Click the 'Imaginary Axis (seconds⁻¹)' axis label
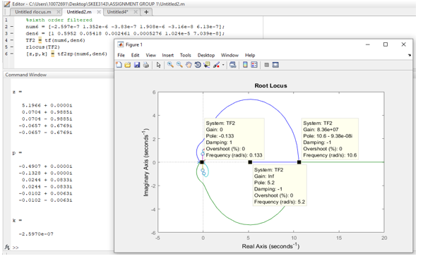 coord(146,162)
